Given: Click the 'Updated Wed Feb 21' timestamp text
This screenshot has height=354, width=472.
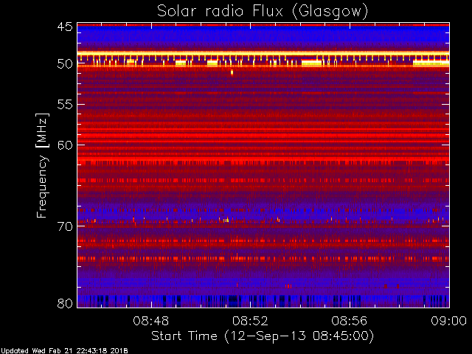Looking at the screenshot, I should pyautogui.click(x=64, y=351).
